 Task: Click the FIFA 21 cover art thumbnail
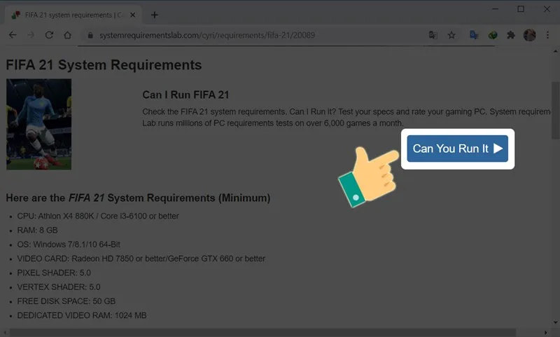tap(39, 125)
